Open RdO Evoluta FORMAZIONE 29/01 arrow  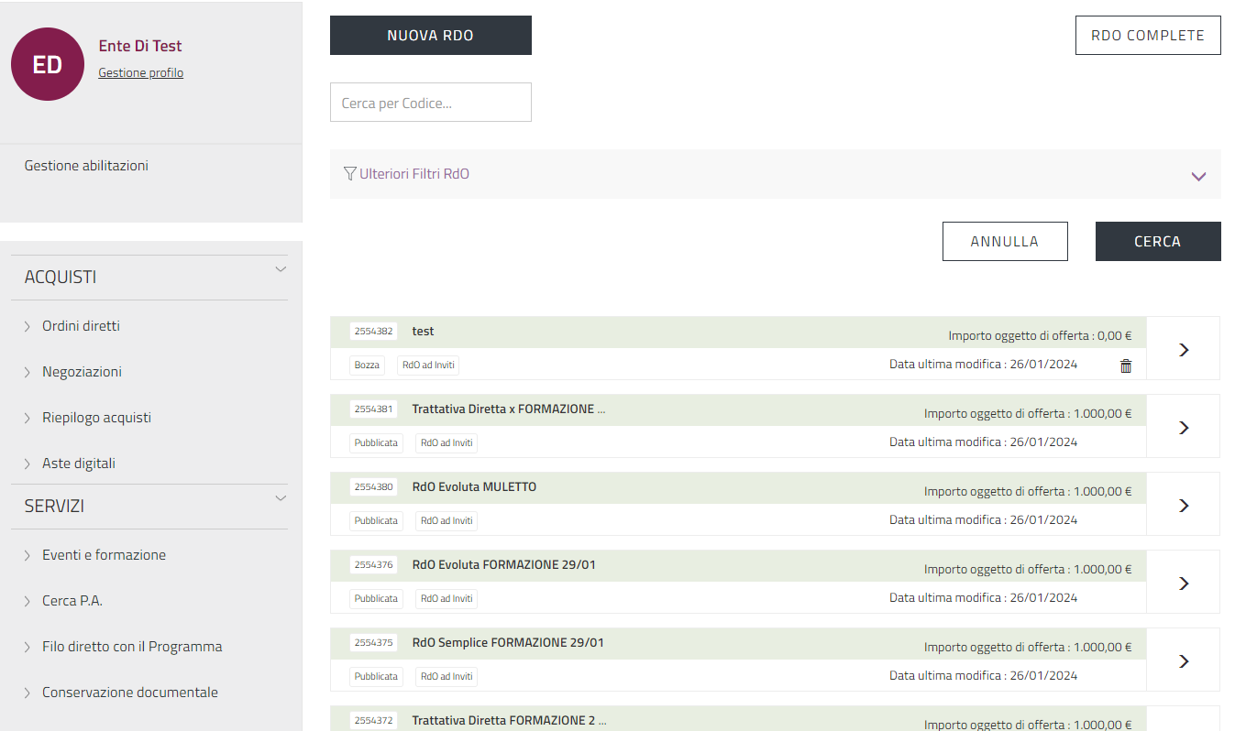1183,583
